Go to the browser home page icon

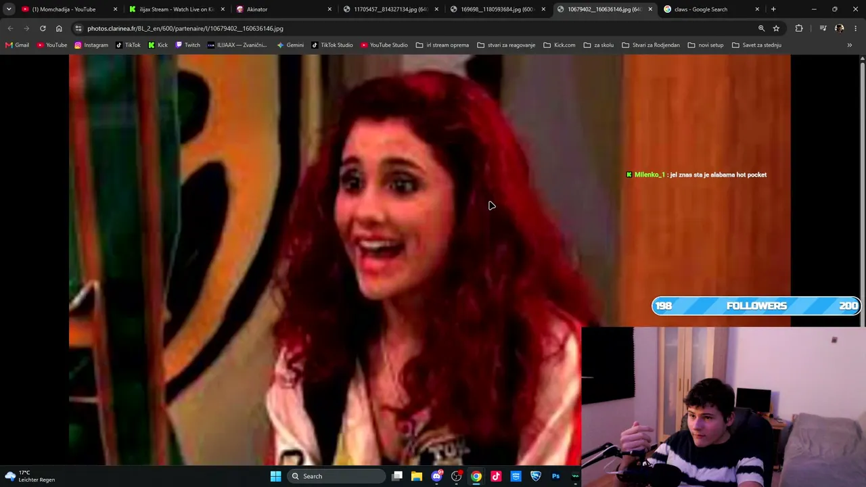coord(59,28)
